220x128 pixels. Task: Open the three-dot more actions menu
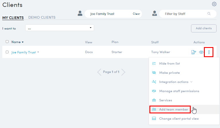coord(209,52)
